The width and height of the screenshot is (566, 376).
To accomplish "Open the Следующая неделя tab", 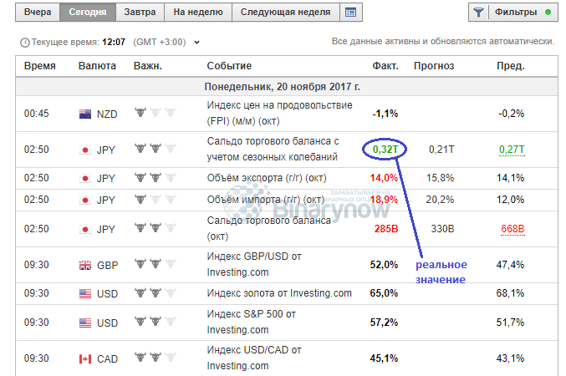I will point(286,13).
